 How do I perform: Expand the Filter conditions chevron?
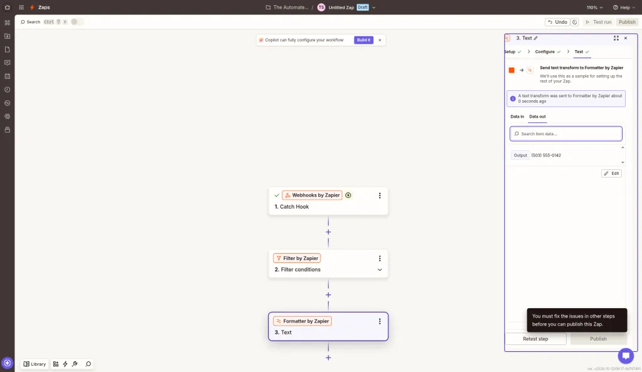379,270
